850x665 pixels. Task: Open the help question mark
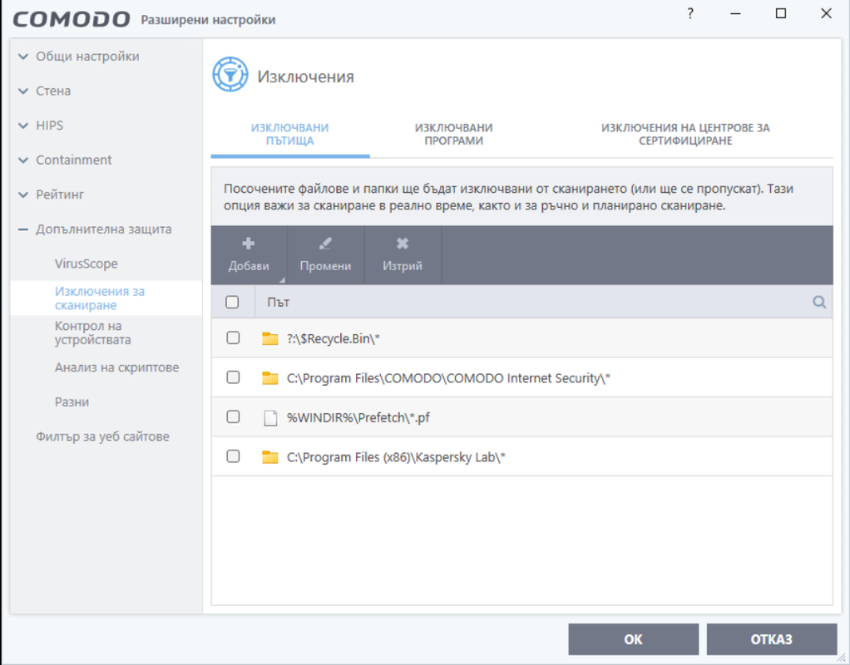click(690, 13)
